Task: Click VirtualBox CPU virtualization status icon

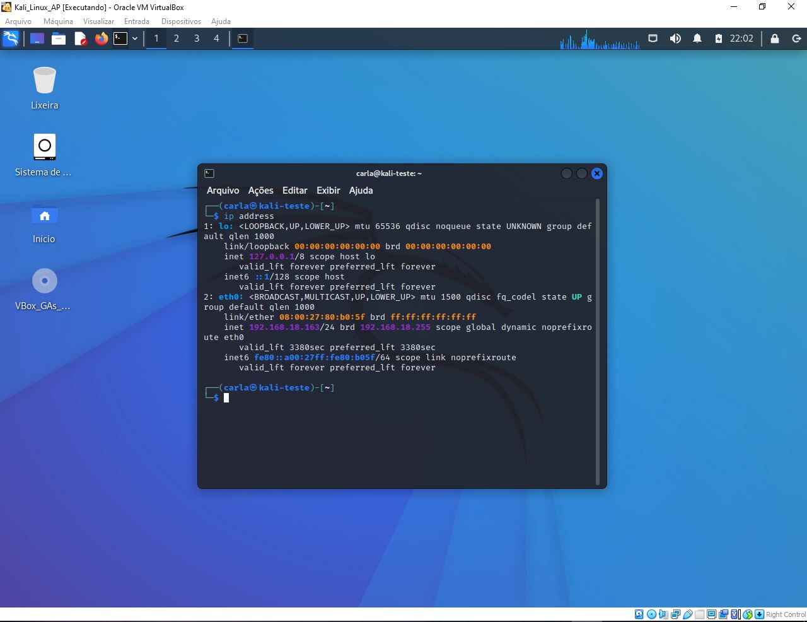Action: (736, 614)
